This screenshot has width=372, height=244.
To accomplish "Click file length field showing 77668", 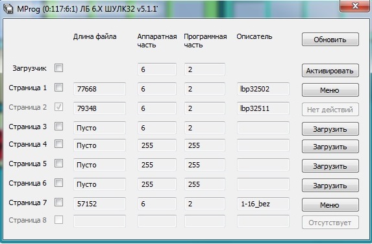I will (99, 89).
